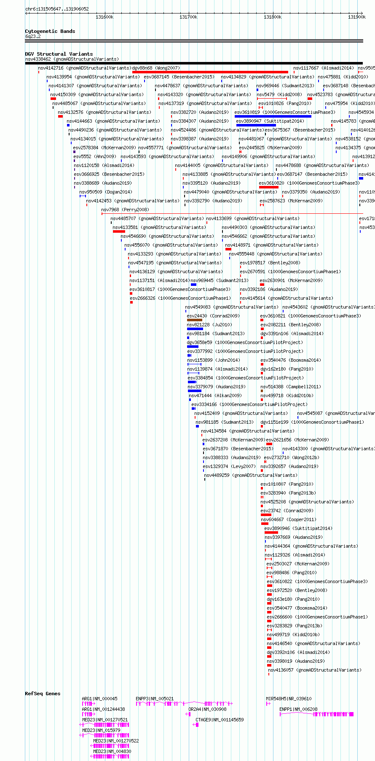Click ARG1|NM_001244438 gene label
The image size is (375, 761).
[103, 709]
